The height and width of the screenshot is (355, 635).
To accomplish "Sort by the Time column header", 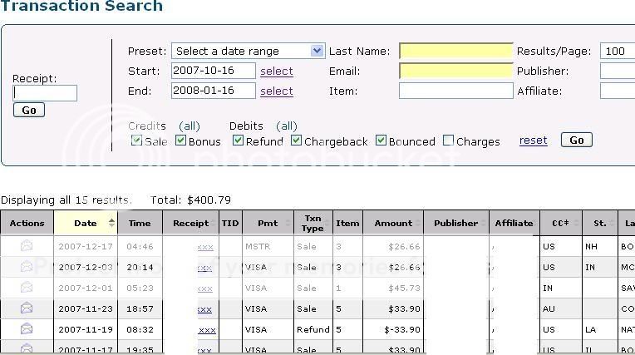I will click(140, 223).
